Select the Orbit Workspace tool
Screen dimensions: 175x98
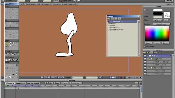17,60
